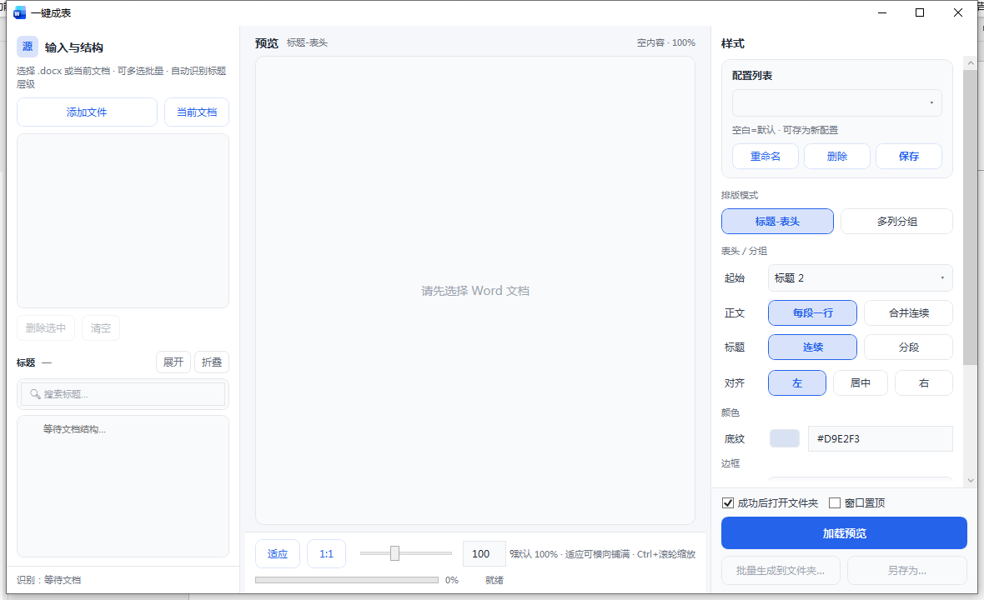Select 标题-表头 layout mode
The height and width of the screenshot is (600, 984).
777,222
